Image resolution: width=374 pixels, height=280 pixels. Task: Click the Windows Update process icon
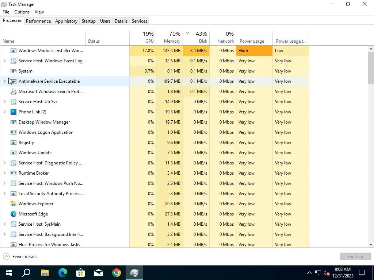click(x=14, y=153)
